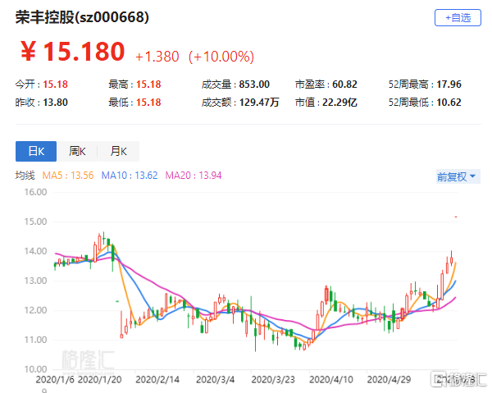The height and width of the screenshot is (393, 492).
Task: Click the 52周最高 value 17.96
Action: pos(449,85)
